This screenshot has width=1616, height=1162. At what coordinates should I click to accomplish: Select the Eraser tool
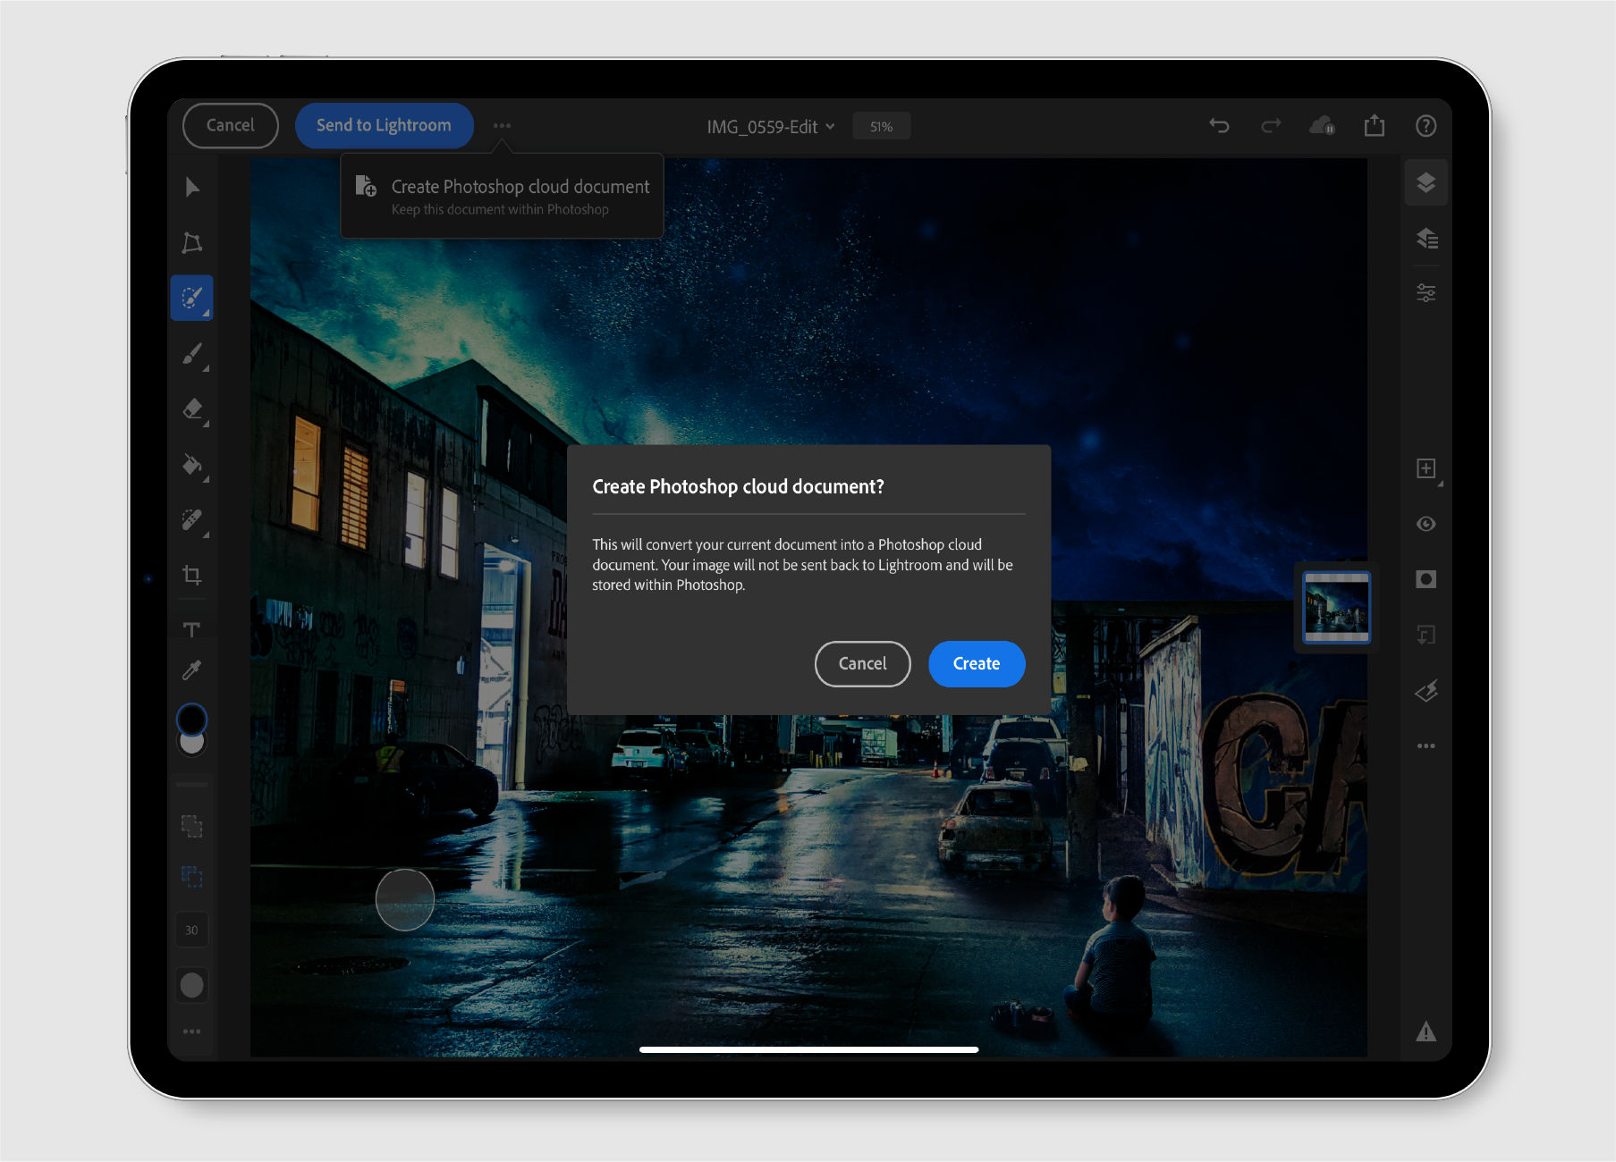[192, 409]
